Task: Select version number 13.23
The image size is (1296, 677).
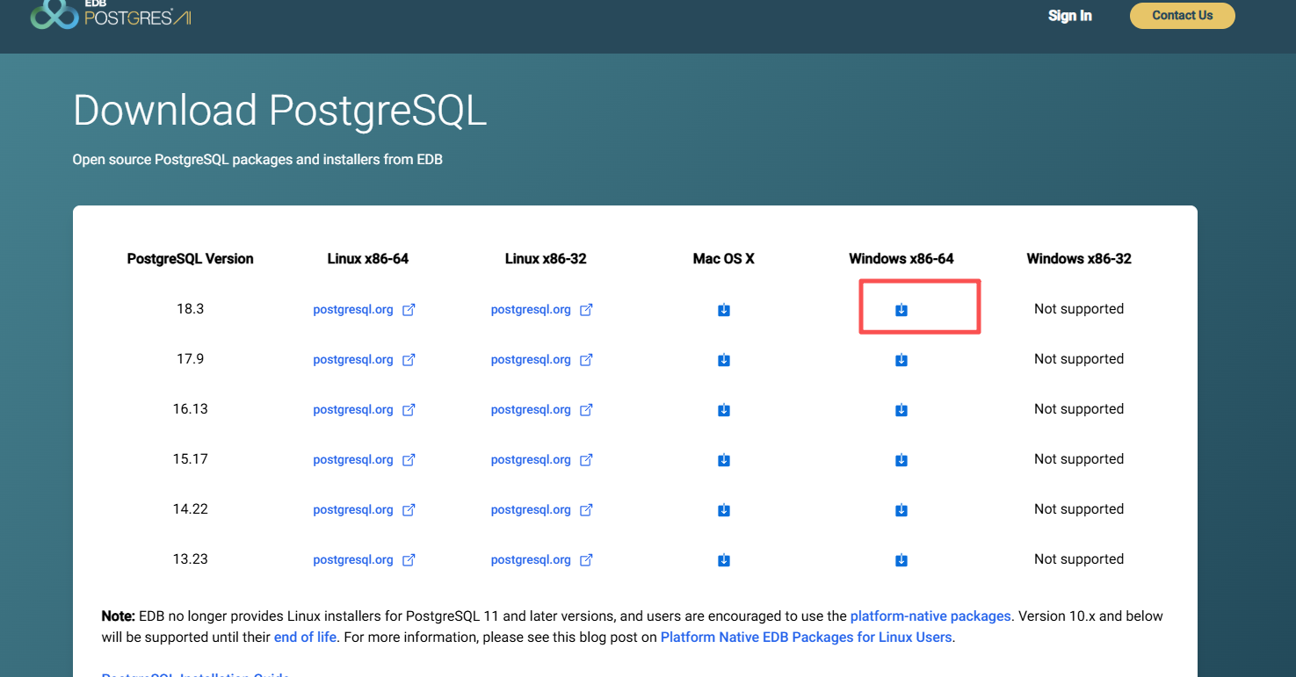Action: click(190, 559)
